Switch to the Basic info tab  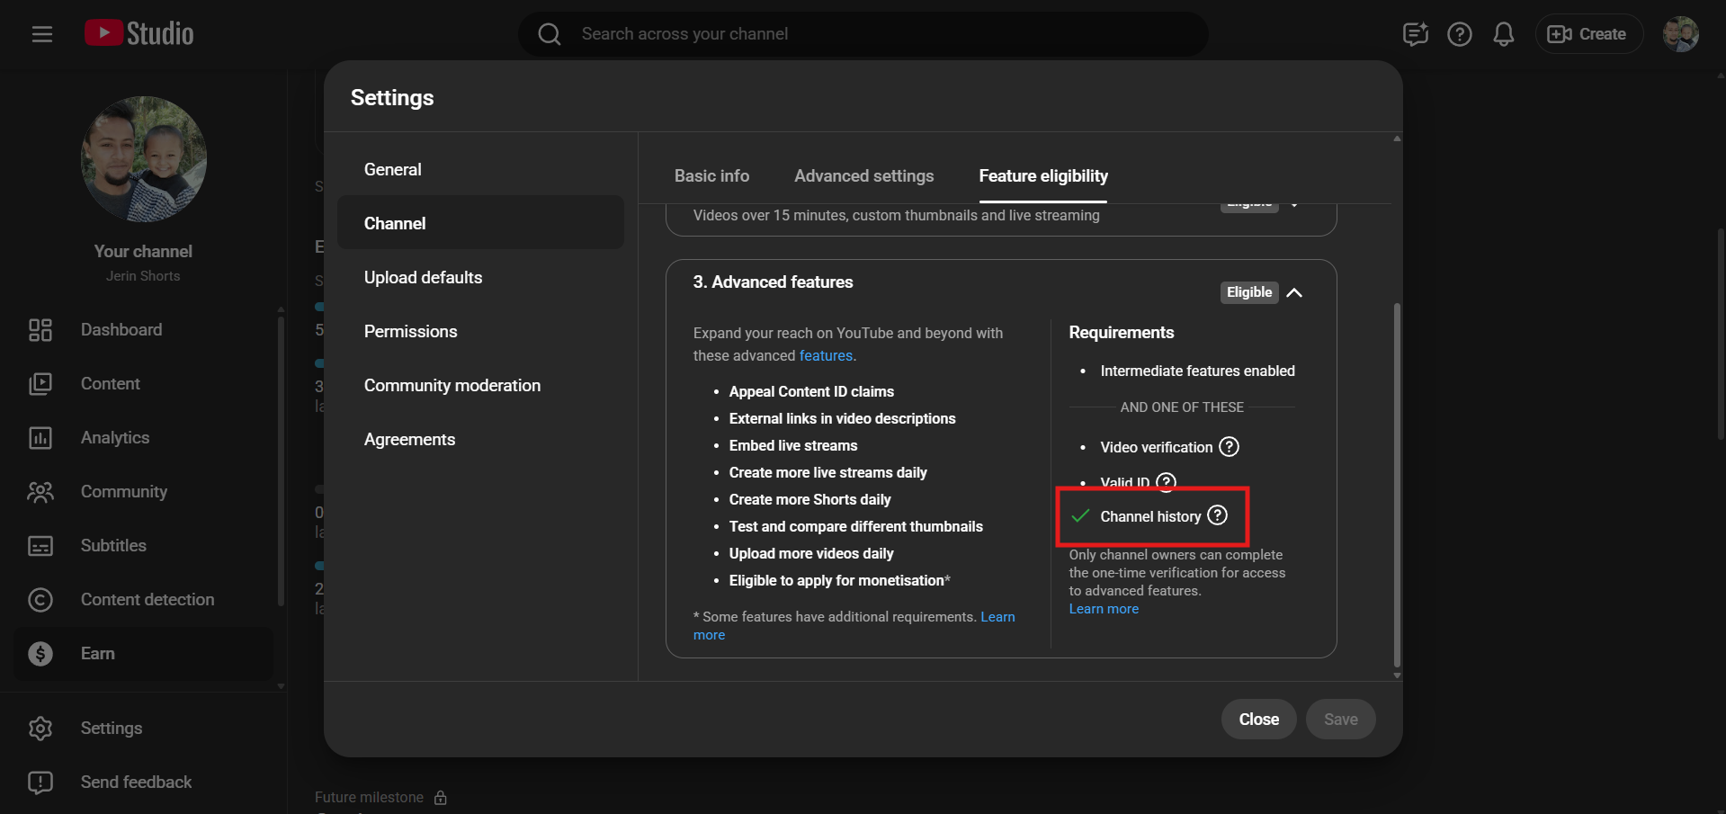[711, 176]
